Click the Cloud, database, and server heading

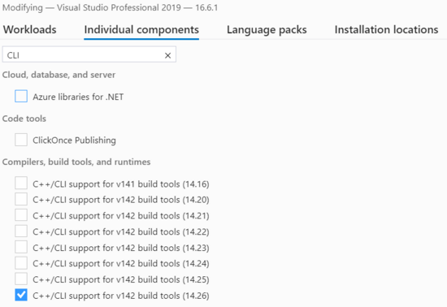[59, 75]
